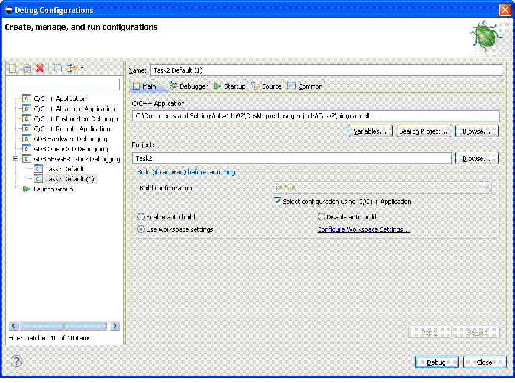Screen dimensions: 515x383
Task: Click the tree's scroll right arrow
Action: [115, 326]
